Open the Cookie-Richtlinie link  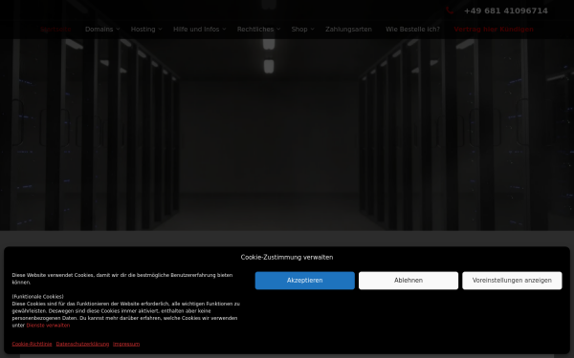32,344
